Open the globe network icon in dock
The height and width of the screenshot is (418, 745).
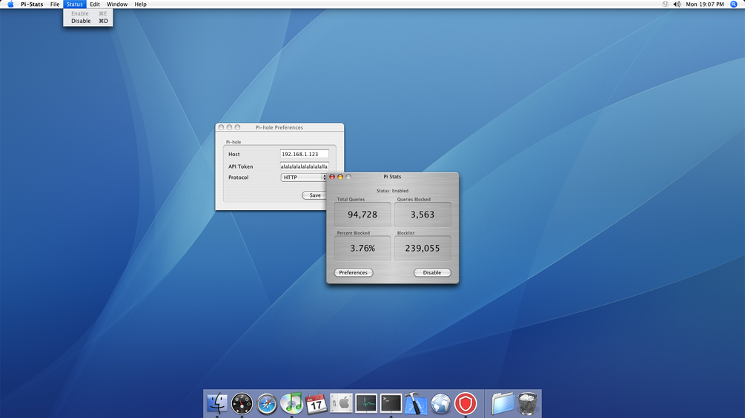[x=441, y=404]
